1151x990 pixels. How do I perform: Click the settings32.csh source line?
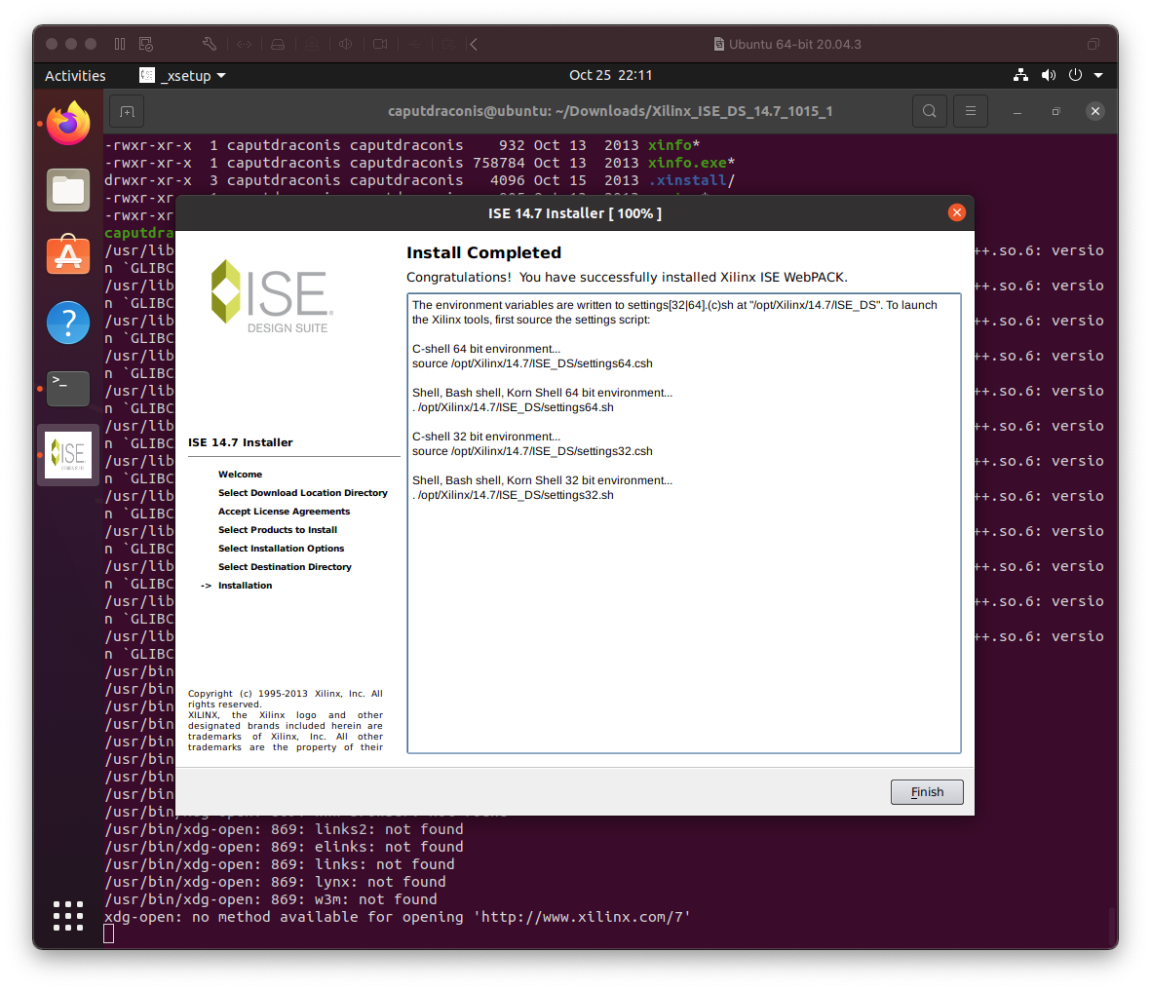click(532, 451)
